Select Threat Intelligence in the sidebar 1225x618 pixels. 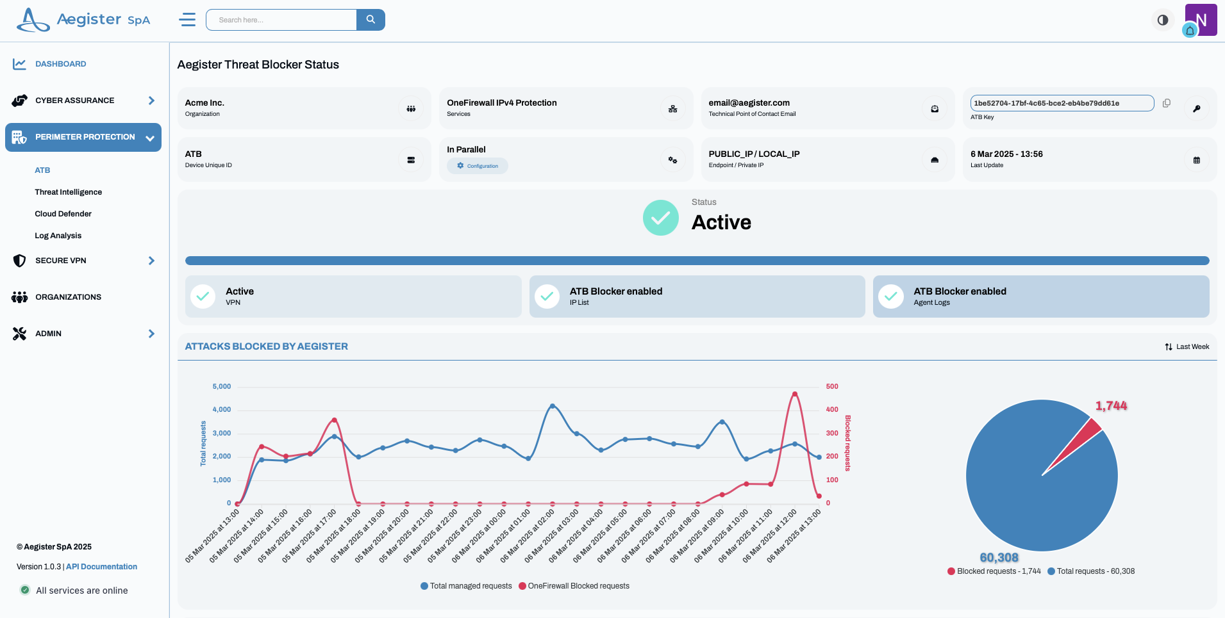(69, 191)
